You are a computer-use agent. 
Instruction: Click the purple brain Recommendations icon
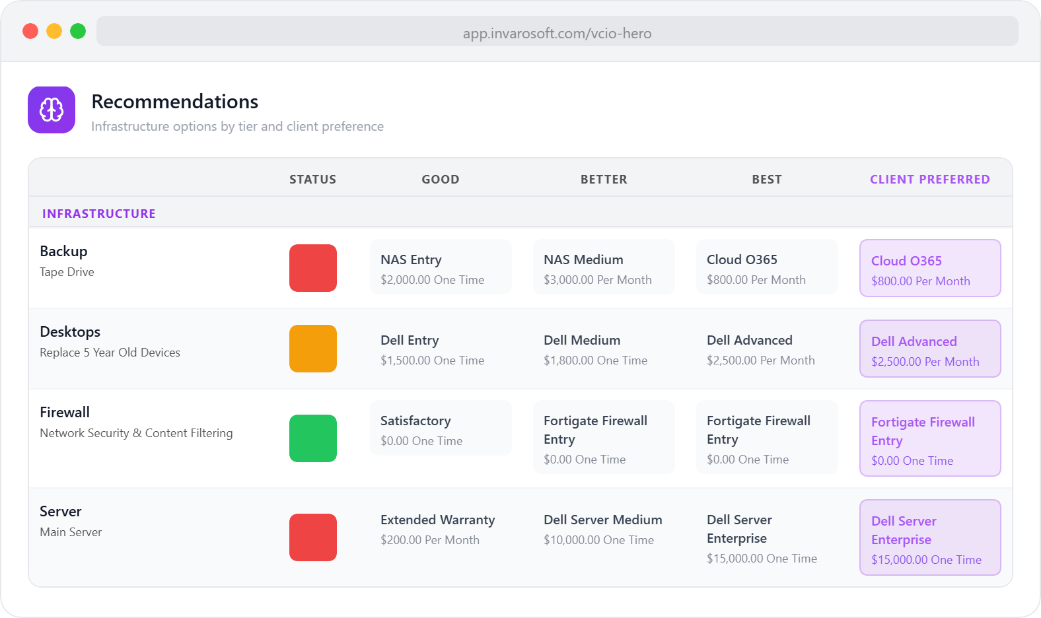52,110
